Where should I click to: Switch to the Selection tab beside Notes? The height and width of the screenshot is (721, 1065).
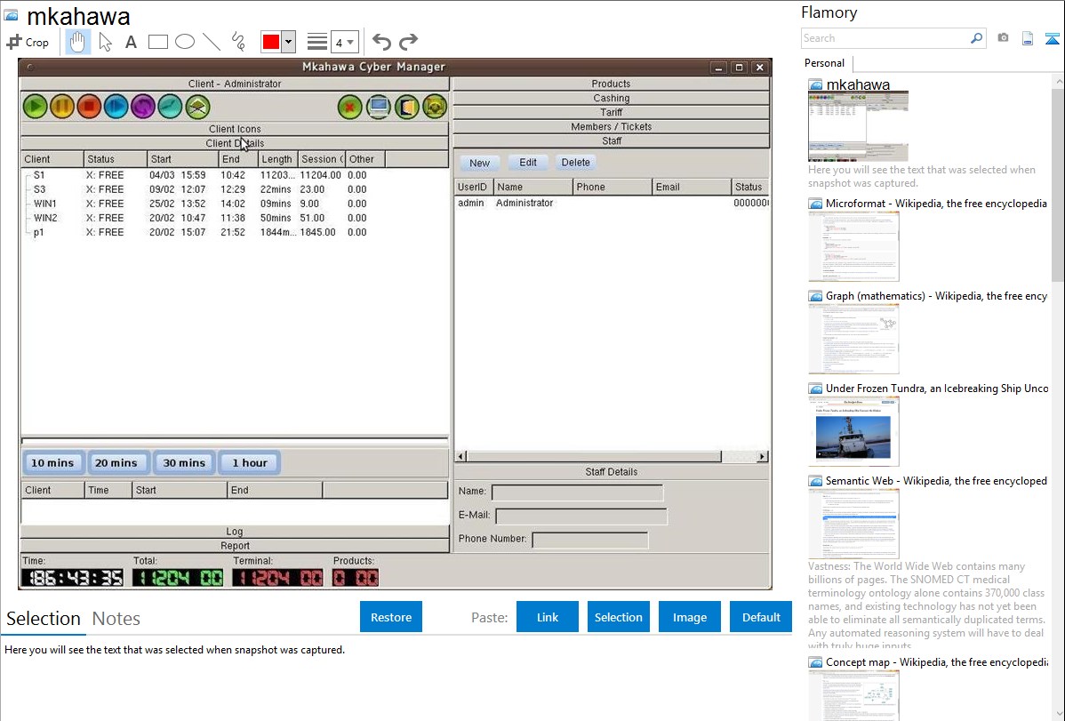pyautogui.click(x=44, y=619)
